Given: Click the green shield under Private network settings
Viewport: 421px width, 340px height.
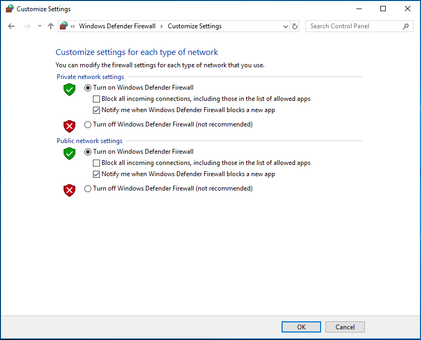Looking at the screenshot, I should pos(69,89).
